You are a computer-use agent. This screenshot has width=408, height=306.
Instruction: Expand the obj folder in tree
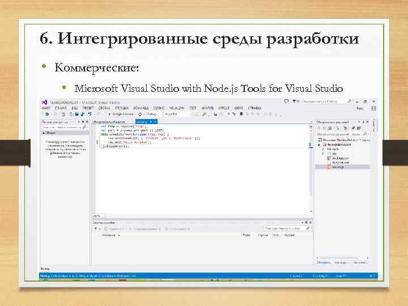pos(323,154)
